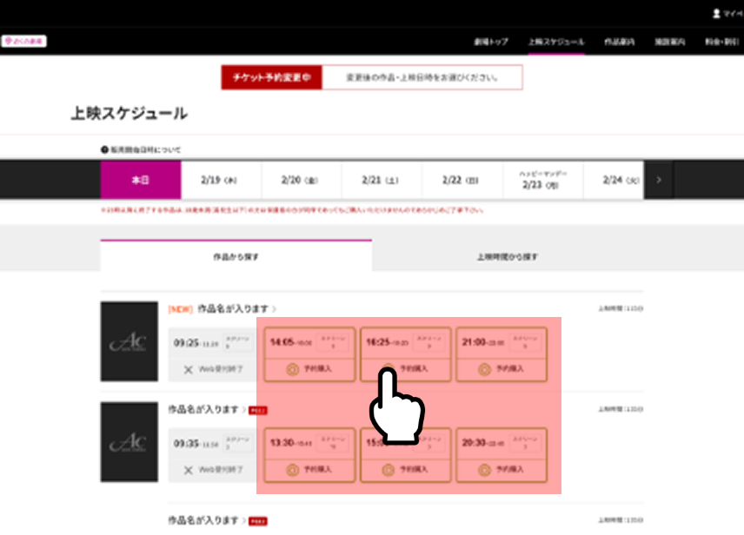The image size is (744, 535).
Task: Click the info icon beside 販売開始日時について
Action: coord(104,150)
